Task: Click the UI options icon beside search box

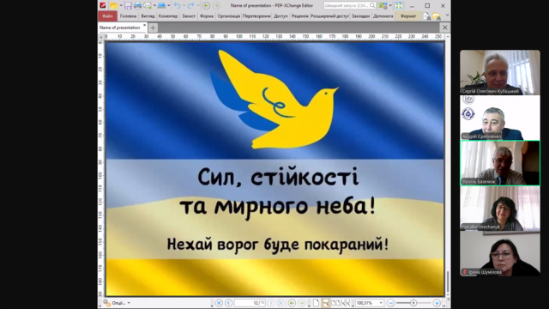Action: click(383, 6)
